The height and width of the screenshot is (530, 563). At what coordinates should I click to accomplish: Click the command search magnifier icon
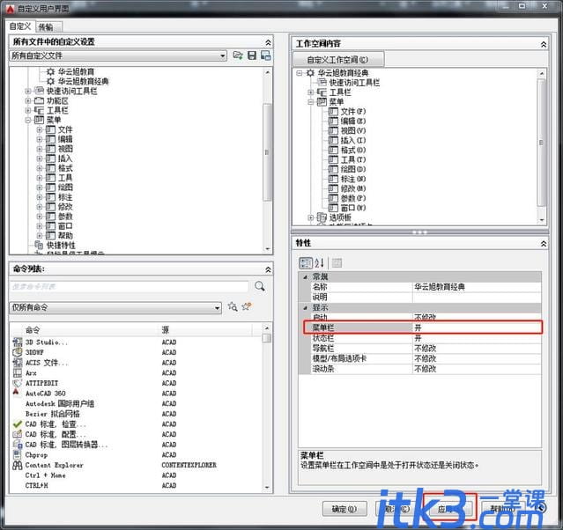(260, 286)
